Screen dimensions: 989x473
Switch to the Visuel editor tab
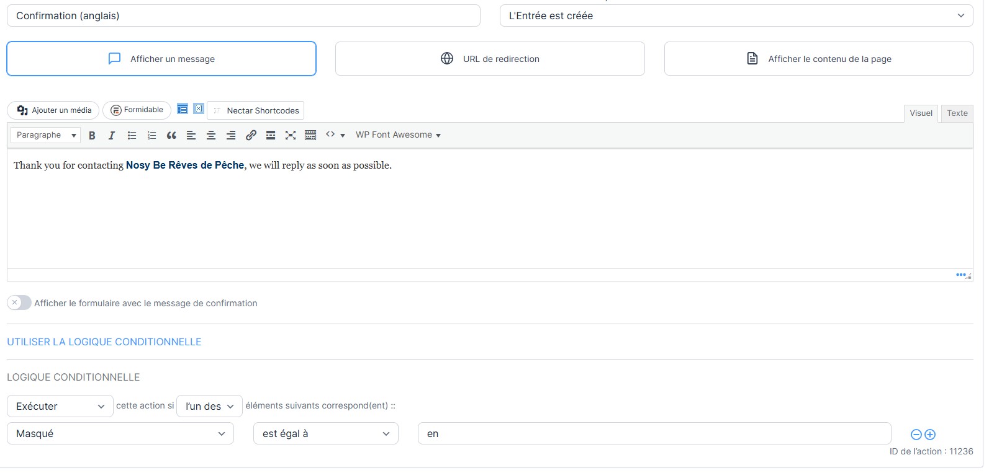pos(921,113)
